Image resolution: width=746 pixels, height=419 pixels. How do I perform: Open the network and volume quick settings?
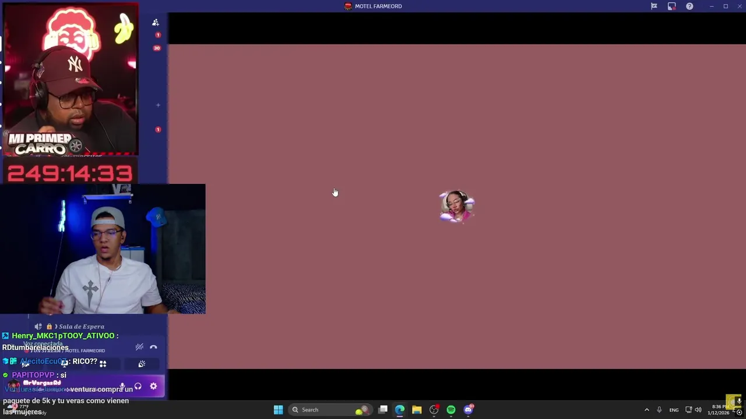(693, 410)
